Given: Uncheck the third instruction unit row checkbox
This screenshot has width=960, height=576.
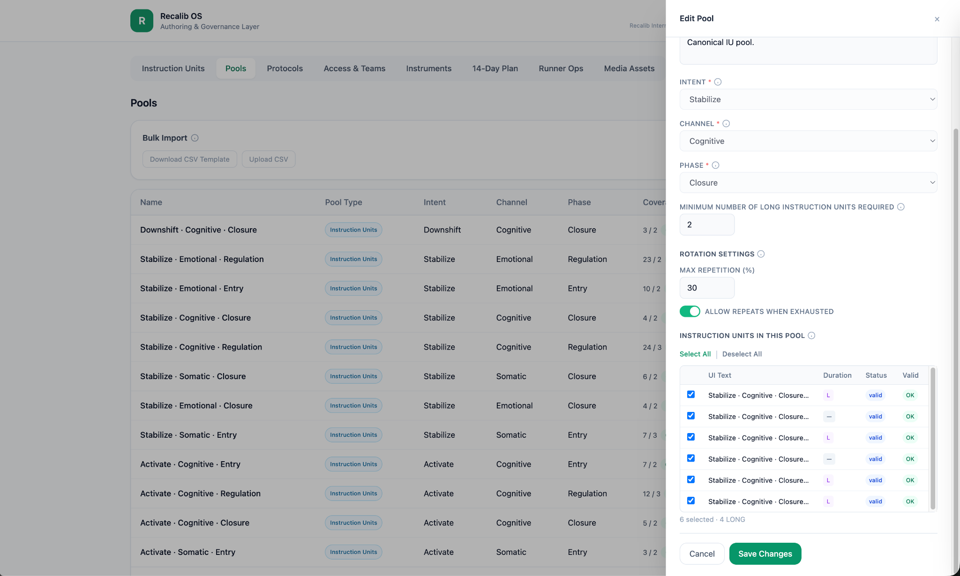Looking at the screenshot, I should pos(691,437).
